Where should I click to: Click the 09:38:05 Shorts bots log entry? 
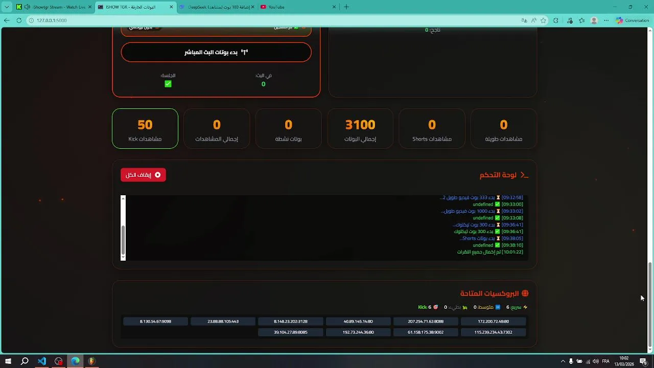491,238
